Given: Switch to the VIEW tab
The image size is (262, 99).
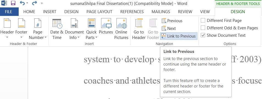Looking at the screenshot, I should 205,12.
